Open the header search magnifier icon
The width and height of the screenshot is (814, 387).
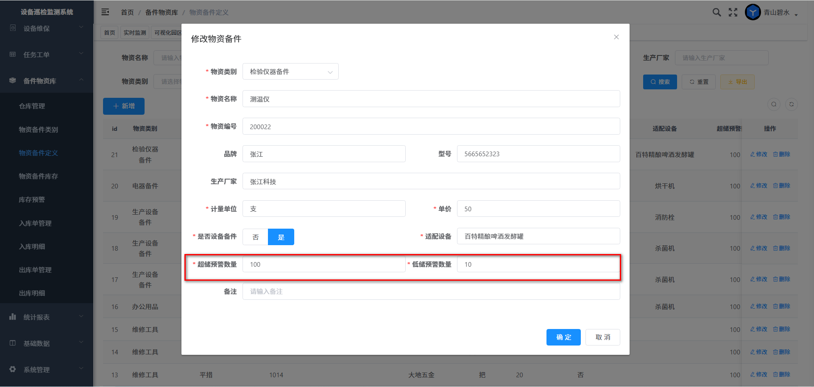(716, 12)
